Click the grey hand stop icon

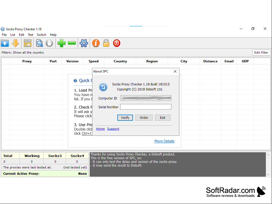point(49,43)
